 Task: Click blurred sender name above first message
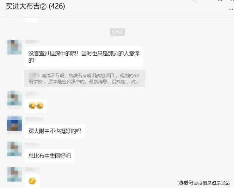pos(32,42)
